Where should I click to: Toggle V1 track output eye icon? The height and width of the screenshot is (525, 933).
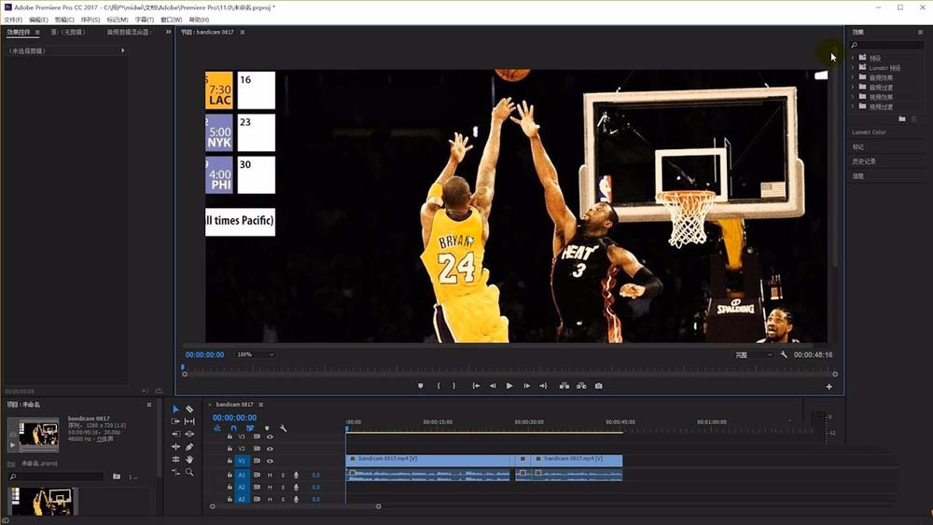tap(270, 461)
